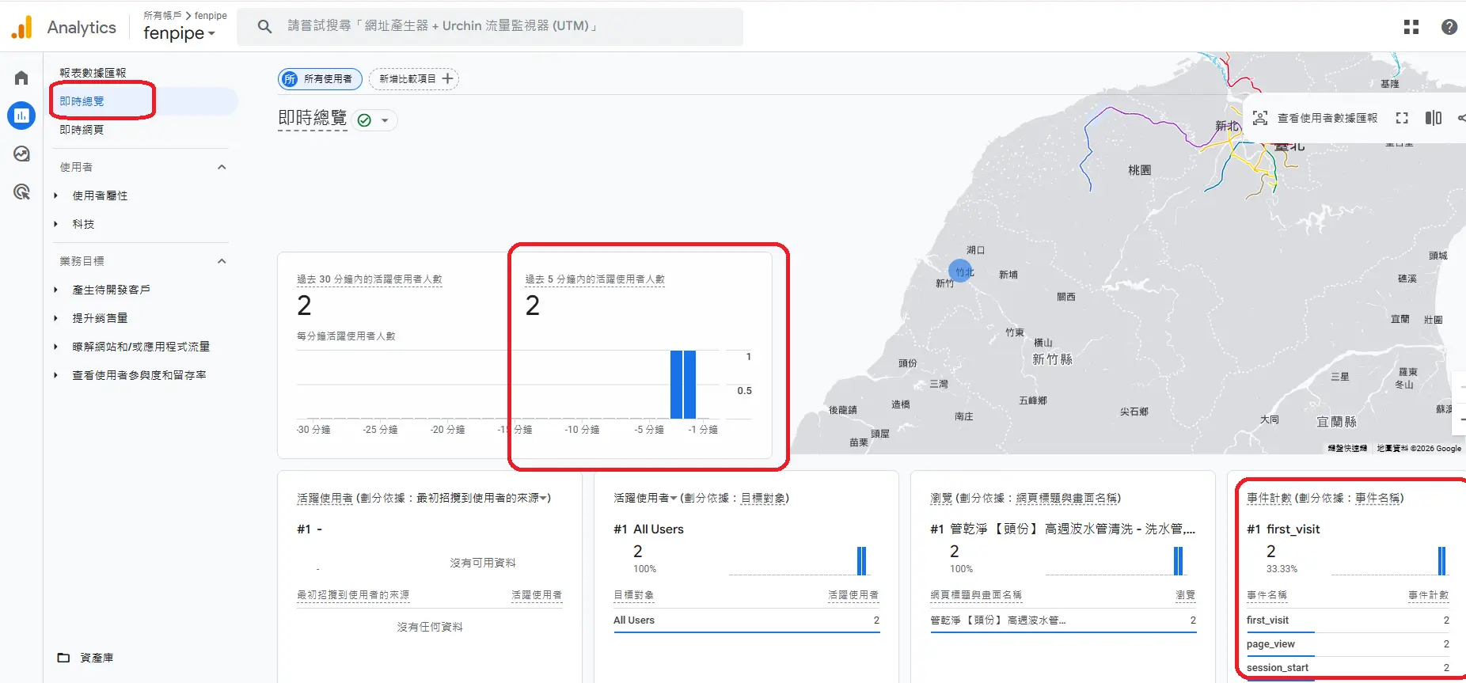Select 報表數據匯報 in the left menu
This screenshot has height=683, width=1466.
pyautogui.click(x=93, y=73)
